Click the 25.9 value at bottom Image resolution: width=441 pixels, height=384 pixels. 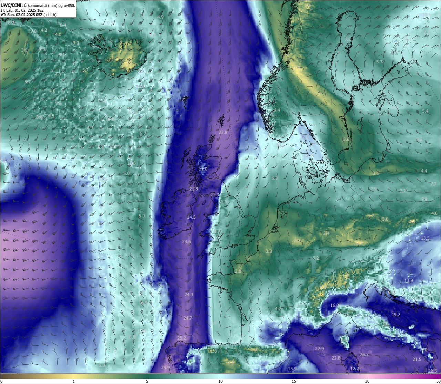pos(165,368)
